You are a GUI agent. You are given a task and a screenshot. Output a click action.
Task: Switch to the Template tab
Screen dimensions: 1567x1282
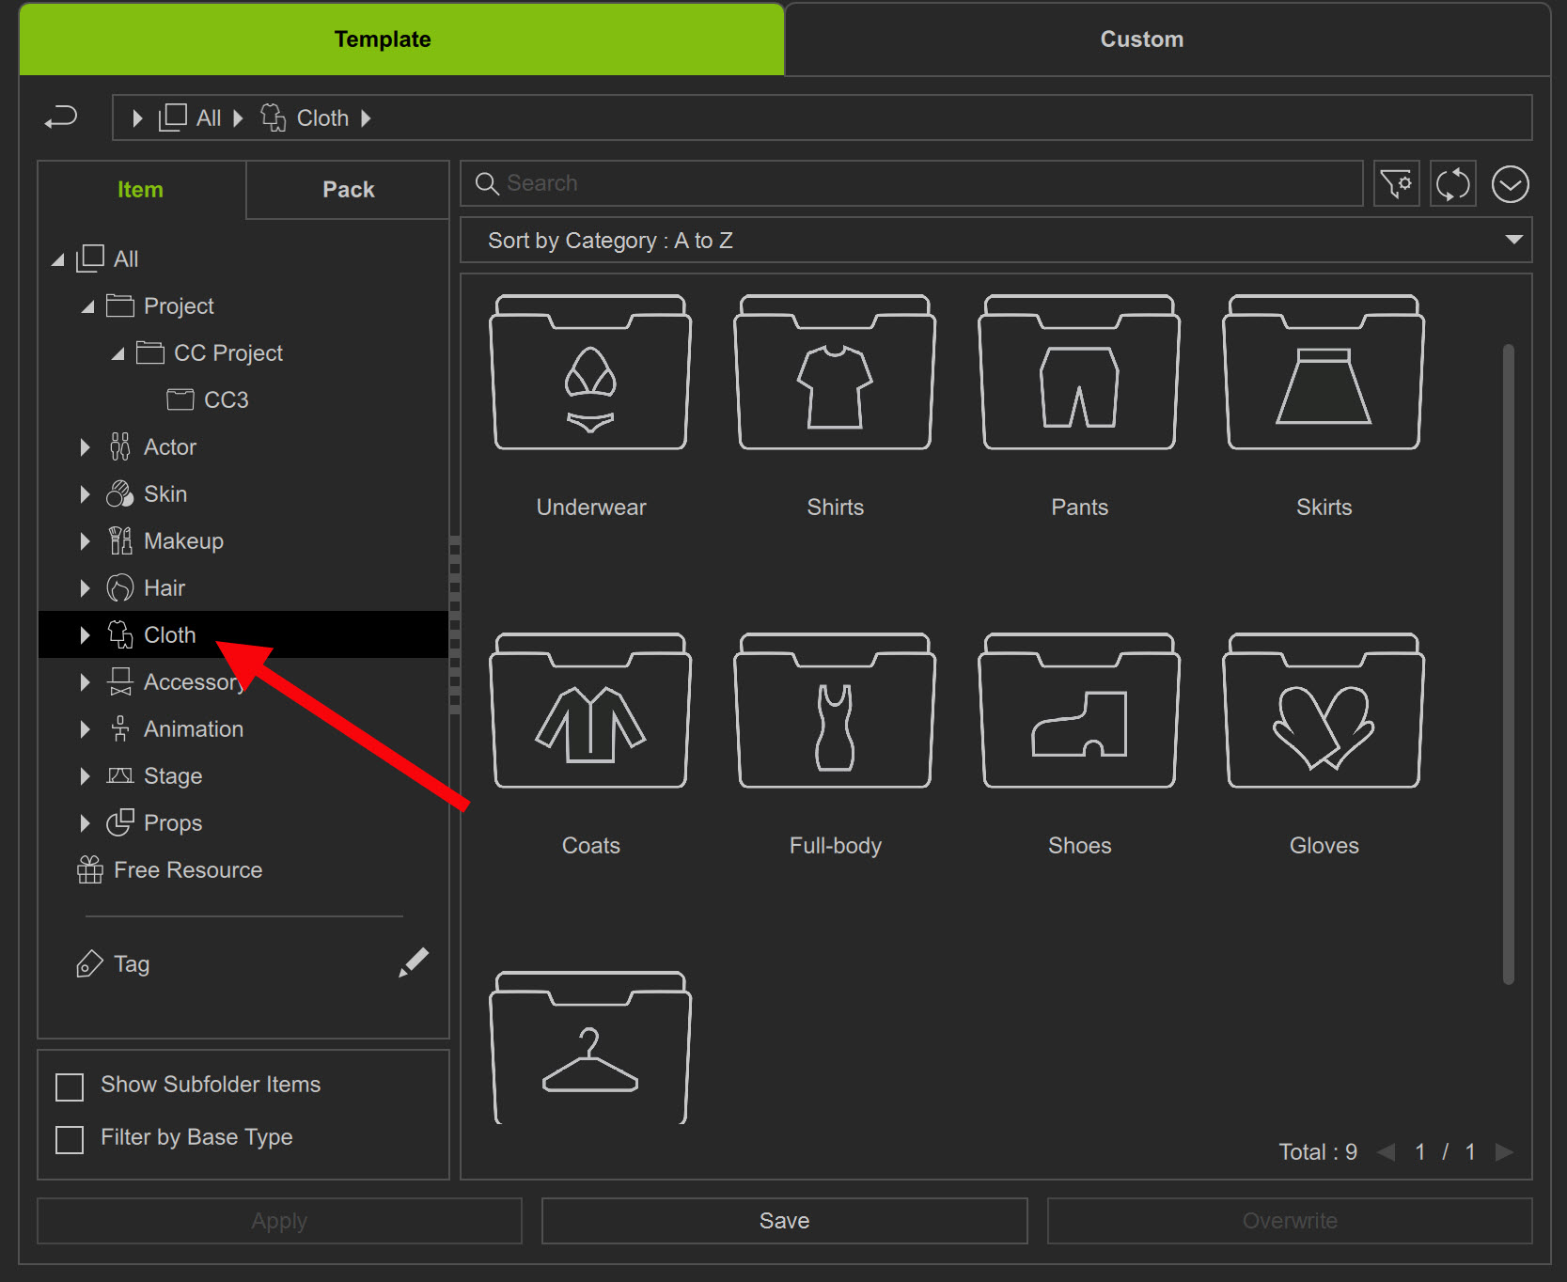pos(401,39)
